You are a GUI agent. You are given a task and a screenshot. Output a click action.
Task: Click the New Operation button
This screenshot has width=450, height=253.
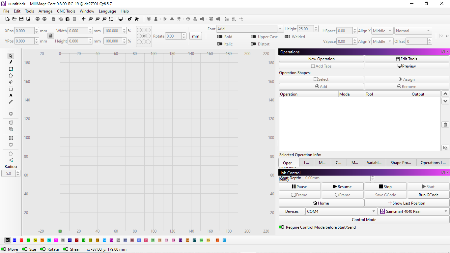[x=321, y=59]
